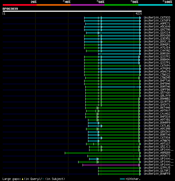
Task: Click the UniRef100_A5C608 label
Action: 157,26
